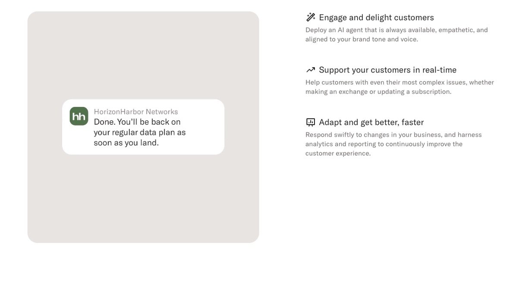The width and height of the screenshot is (528, 289).
Task: Click the "analytics and reporting to continuously" line
Action: coord(384,144)
